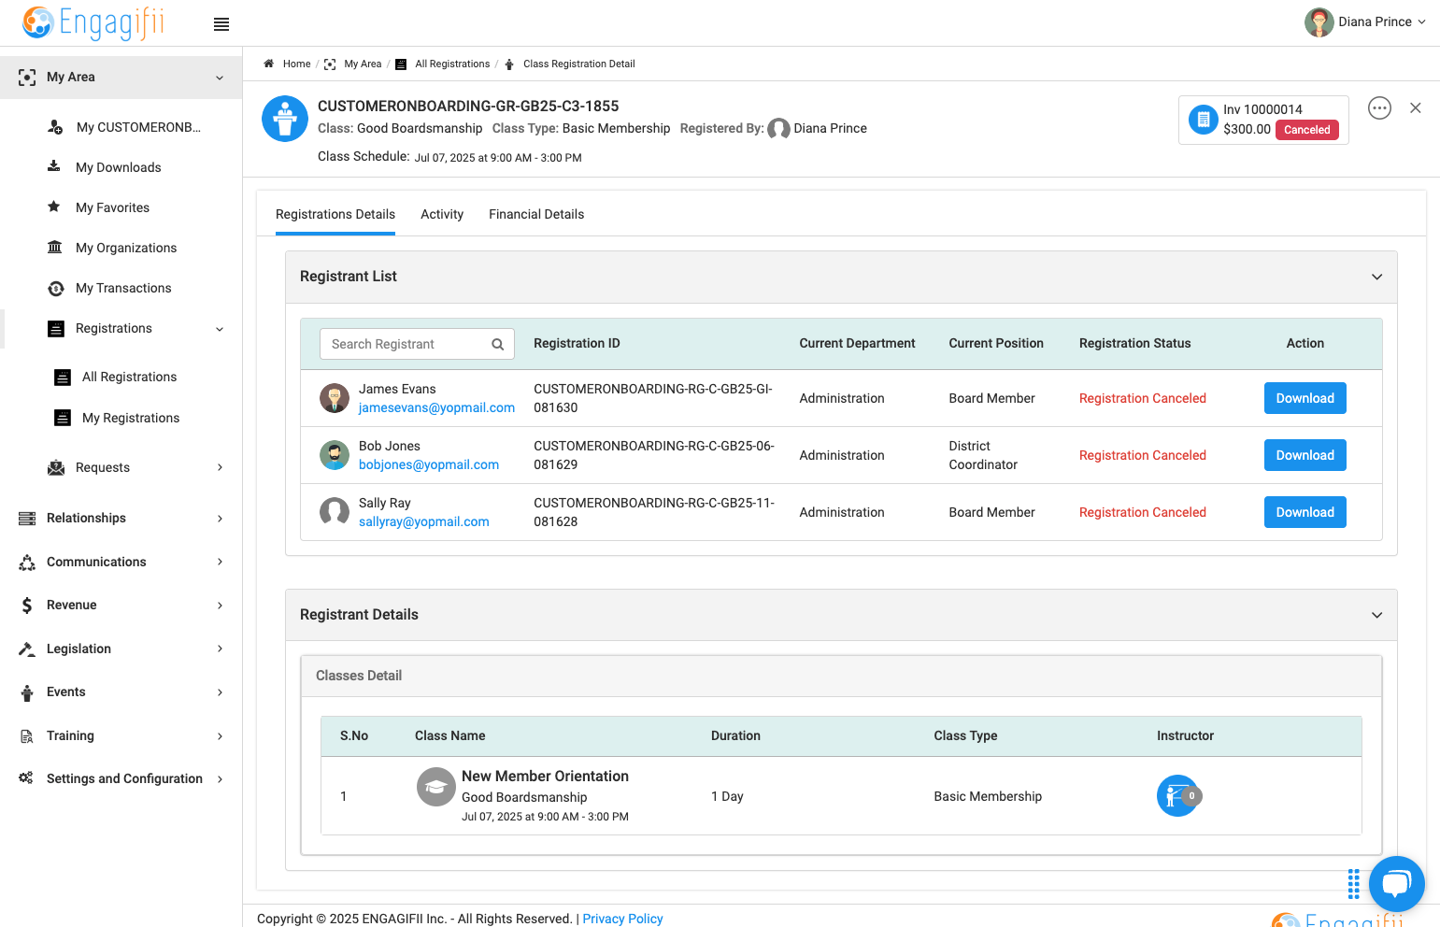Focus the Search Registrant field
The image size is (1440, 927).
pyautogui.click(x=417, y=344)
